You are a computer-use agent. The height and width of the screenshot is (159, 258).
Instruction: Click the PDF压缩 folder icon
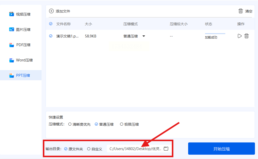[11, 45]
